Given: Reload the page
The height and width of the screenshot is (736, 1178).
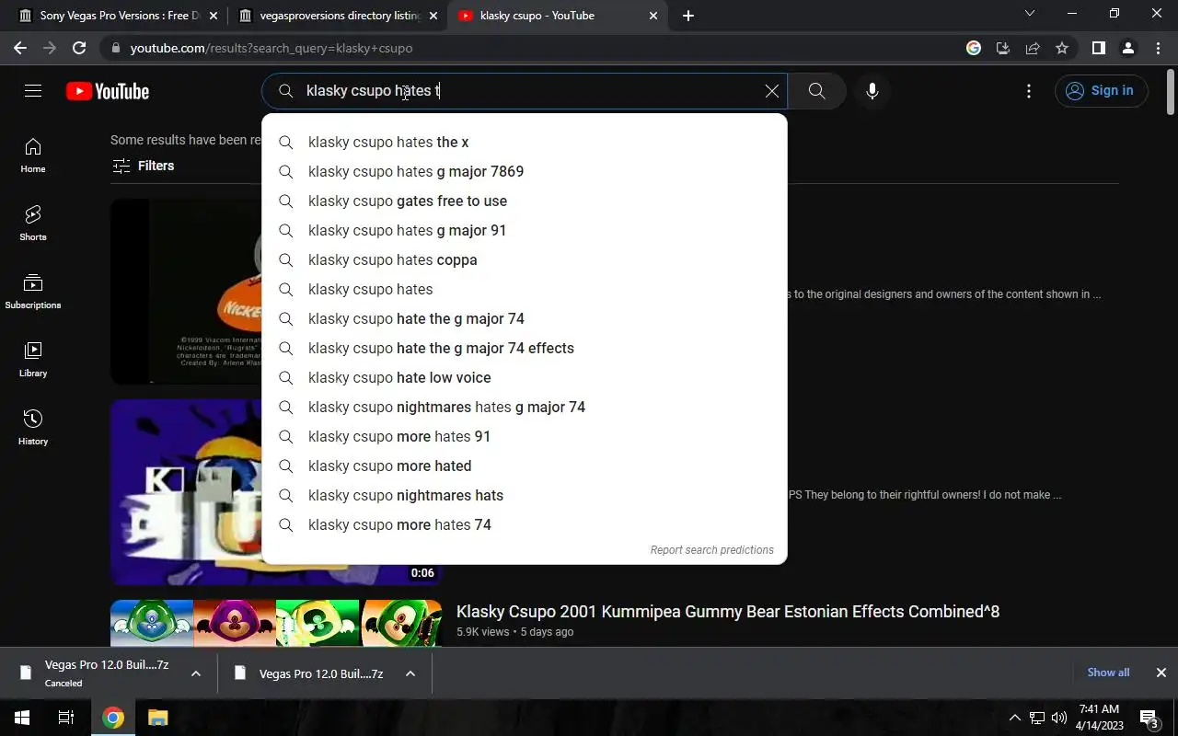Looking at the screenshot, I should coord(79,48).
